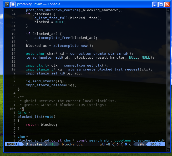This screenshot has width=172, height=156.
Task: Click 'if (blocked_ac) {' line
Action: pyautogui.click(x=44, y=34)
